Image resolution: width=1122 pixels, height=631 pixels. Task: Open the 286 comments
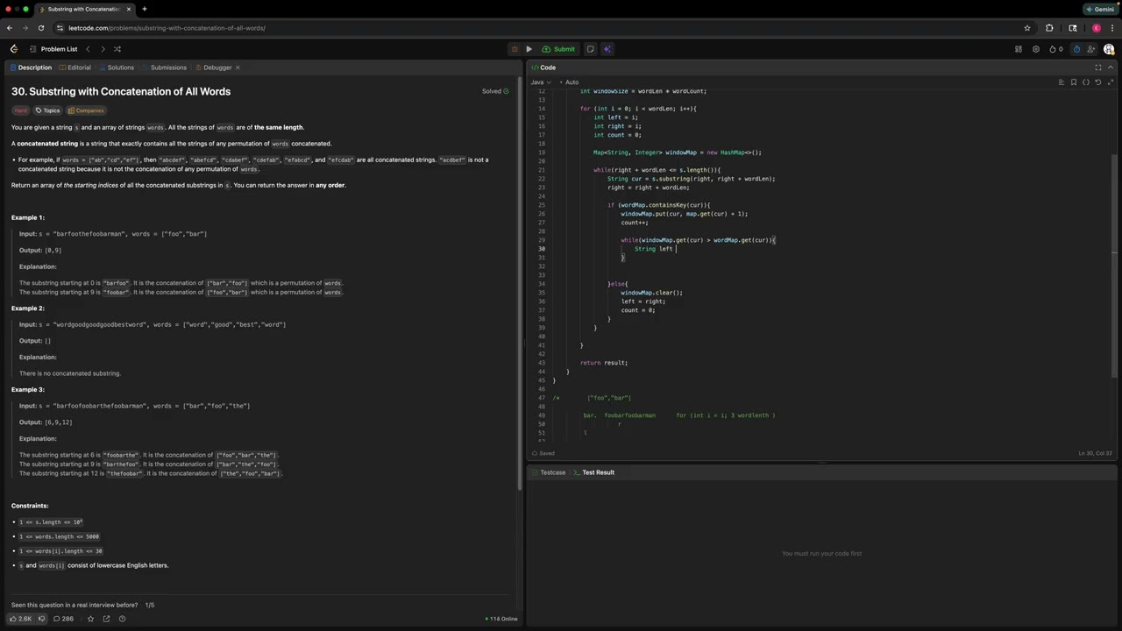(64, 619)
